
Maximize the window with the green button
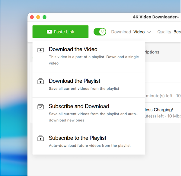[44, 17]
